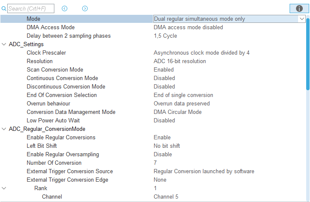Collapse the Rank 1 entry
Viewport: 310px width, 202px height.
pos(4,188)
